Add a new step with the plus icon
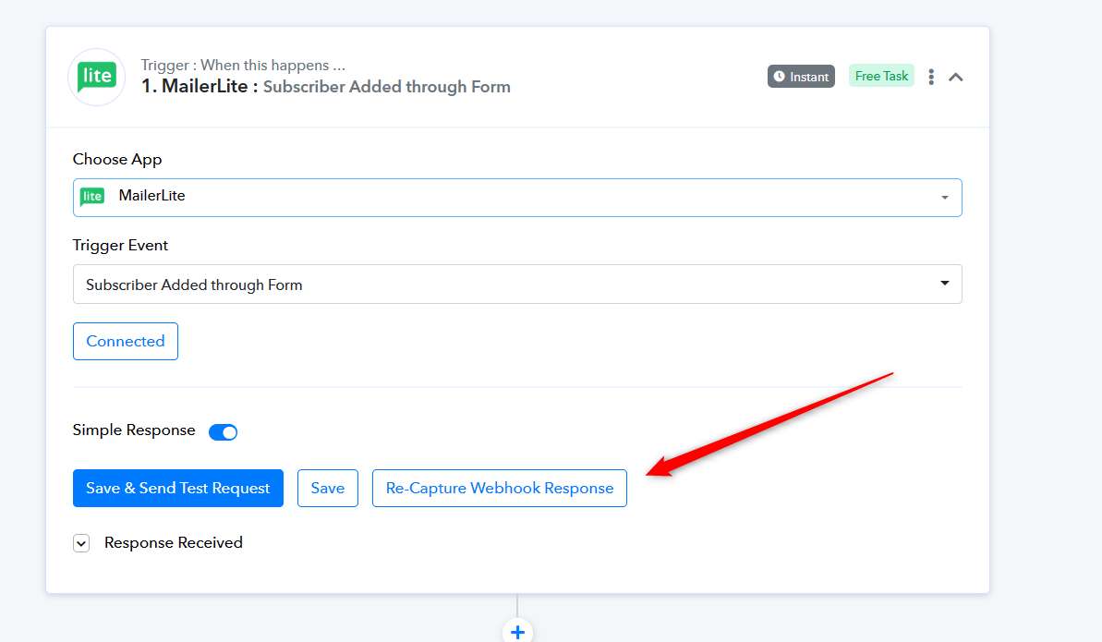Screen dimensions: 1102x642 [x=517, y=632]
